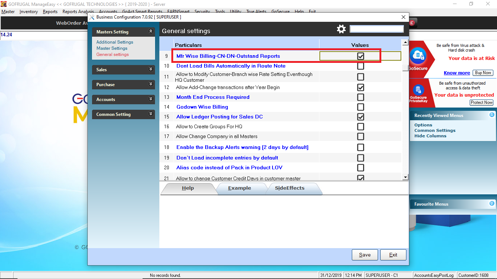This screenshot has width=497, height=279.
Task: Click the Exit button in Business Configuration
Action: coord(393,255)
